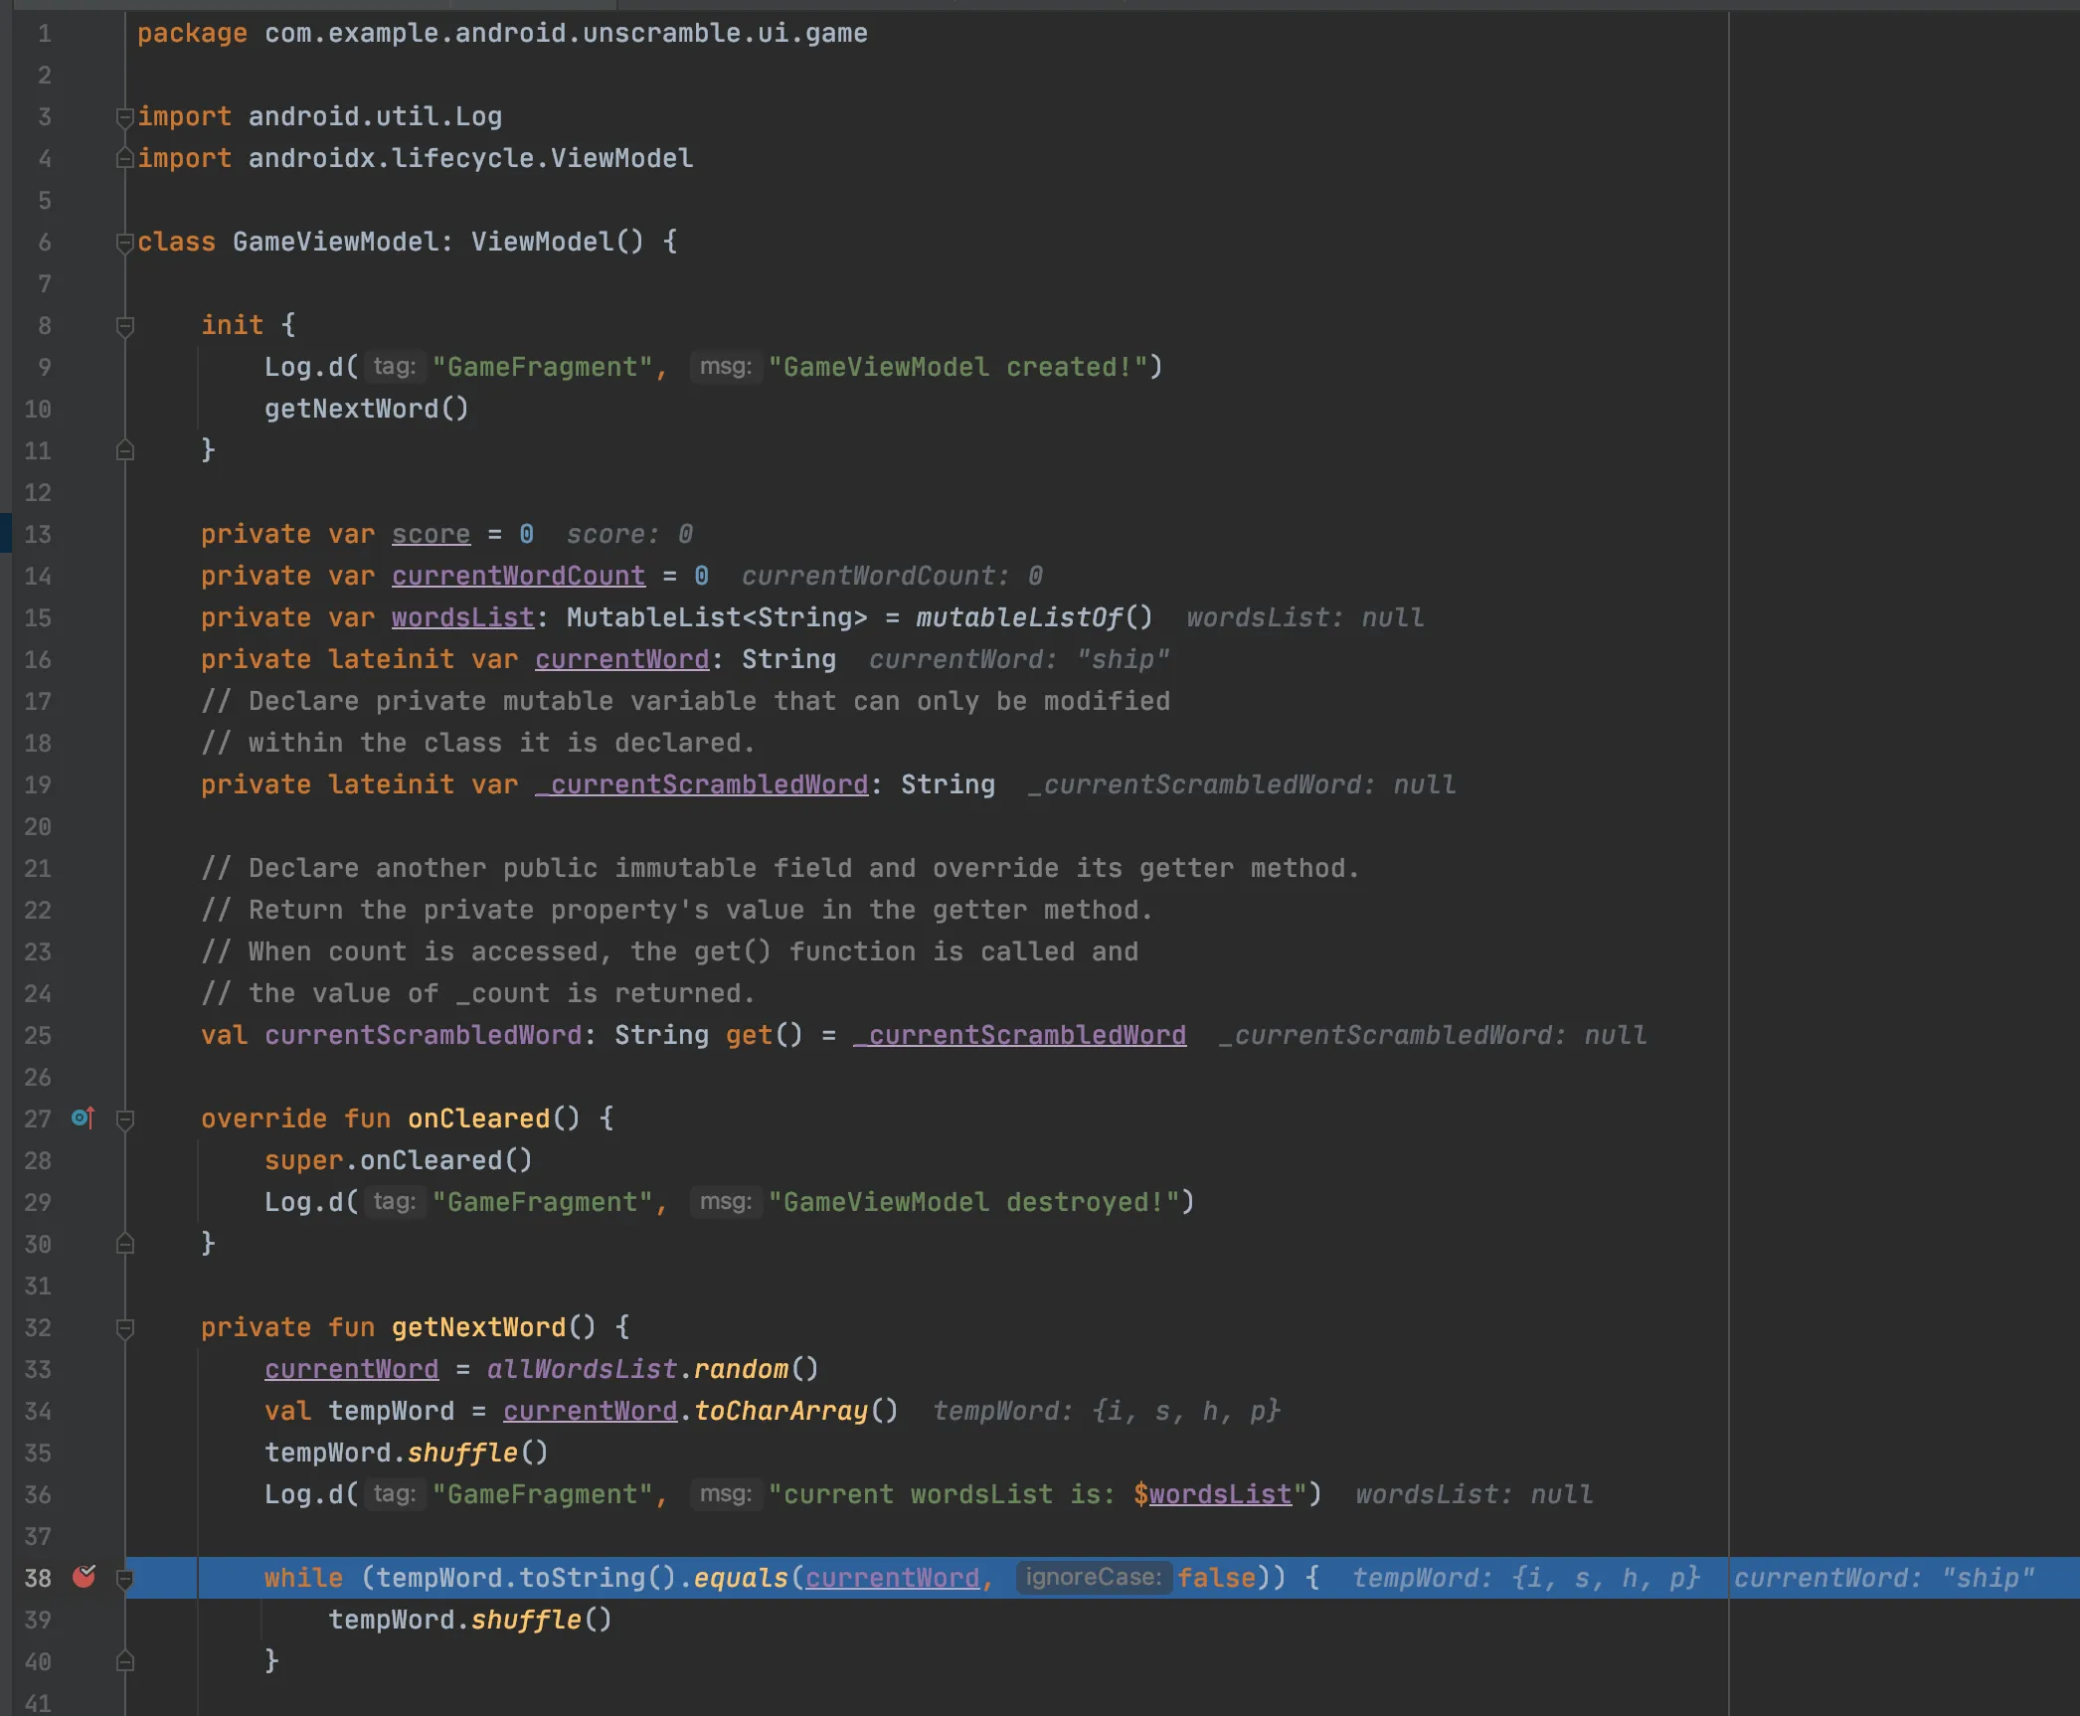Collapse the init block
Viewport: 2080px width, 1716px height.
pos(125,326)
